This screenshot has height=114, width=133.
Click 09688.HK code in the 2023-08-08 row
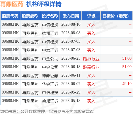(x=10, y=33)
